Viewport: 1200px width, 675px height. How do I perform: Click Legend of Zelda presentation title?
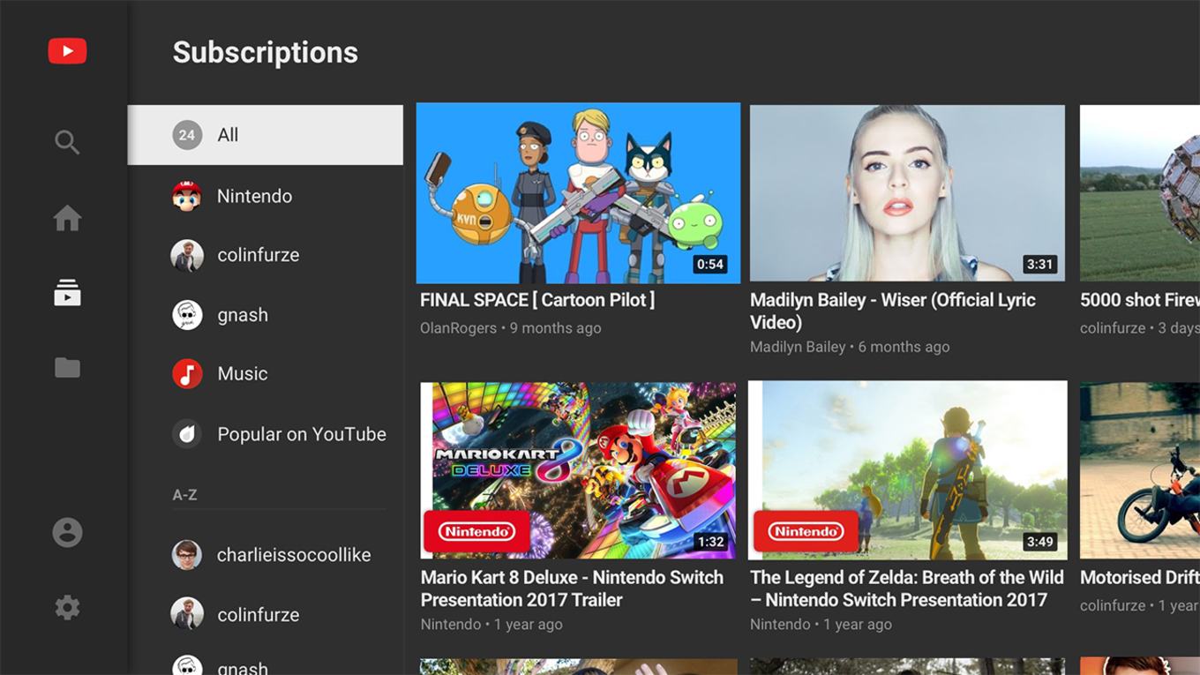coord(907,589)
